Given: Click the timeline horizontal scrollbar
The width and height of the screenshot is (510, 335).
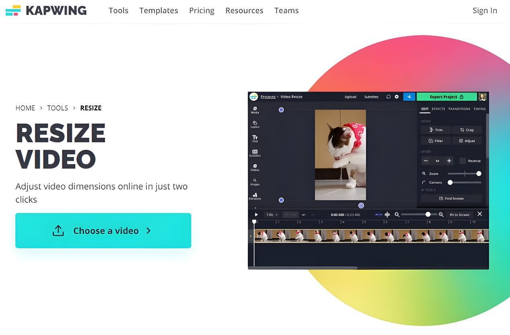Looking at the screenshot, I should click(x=303, y=268).
